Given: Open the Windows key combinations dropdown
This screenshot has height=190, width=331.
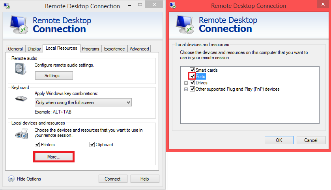Looking at the screenshot, I should [83, 102].
